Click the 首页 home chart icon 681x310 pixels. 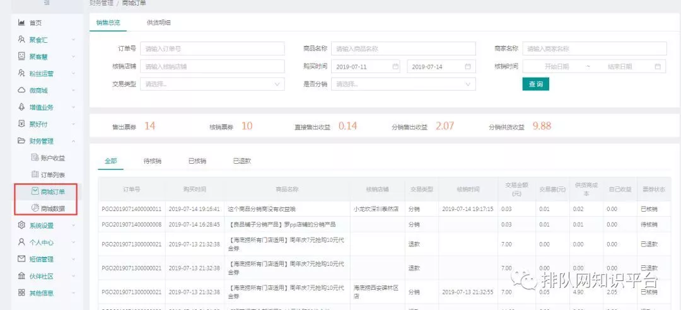pos(21,23)
